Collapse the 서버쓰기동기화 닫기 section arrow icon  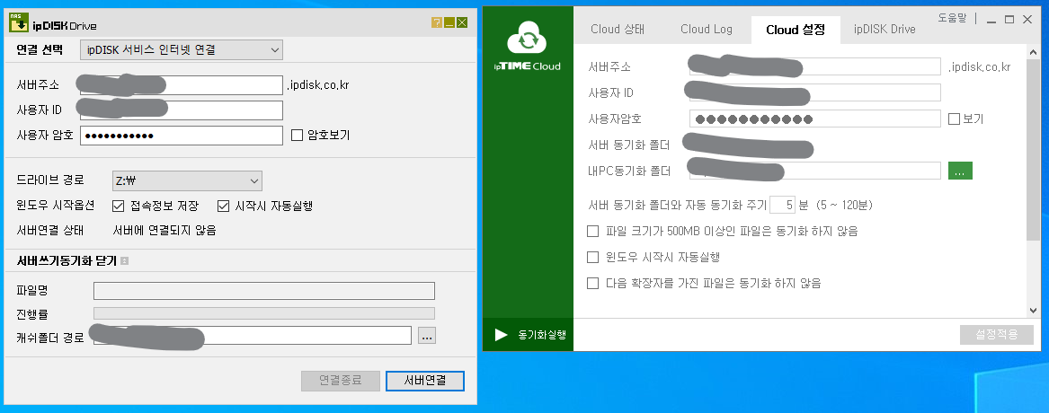pos(124,260)
